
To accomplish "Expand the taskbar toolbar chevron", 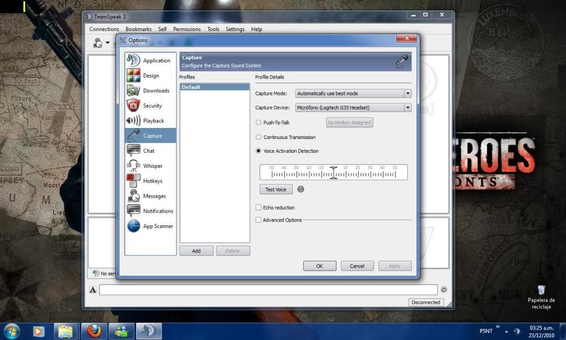I will [498, 327].
